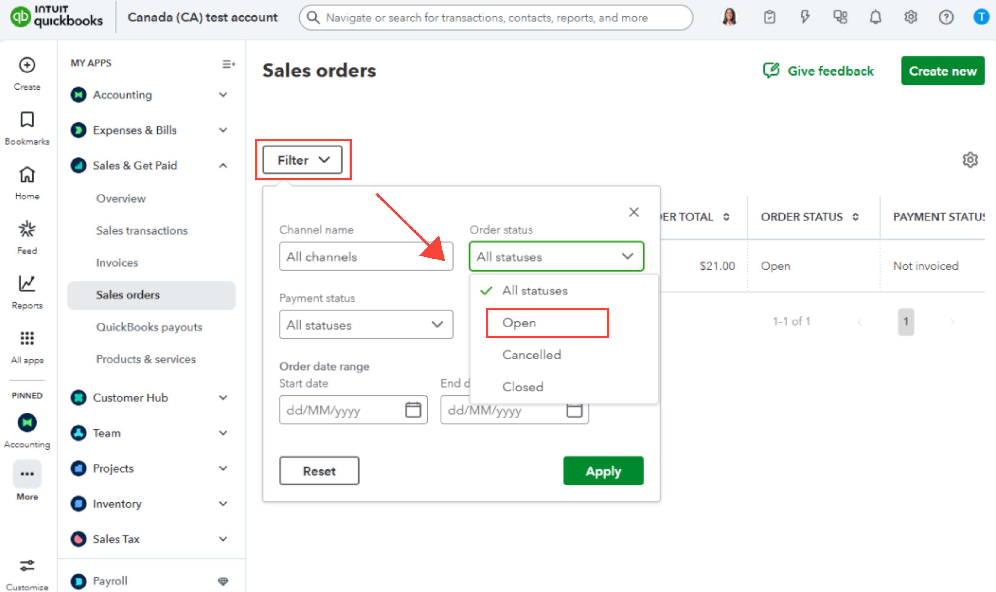Open the Payment status dropdown
This screenshot has width=996, height=592.
click(x=366, y=325)
